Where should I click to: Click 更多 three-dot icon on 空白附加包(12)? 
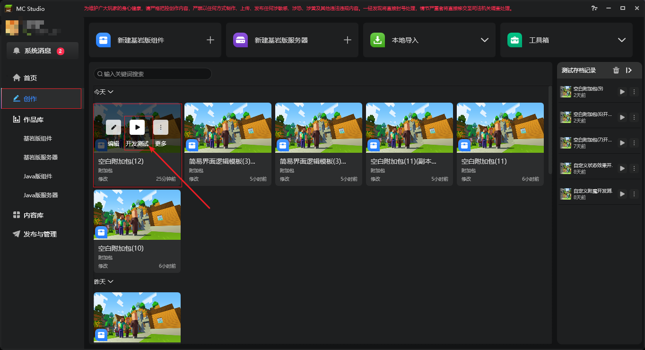click(161, 127)
